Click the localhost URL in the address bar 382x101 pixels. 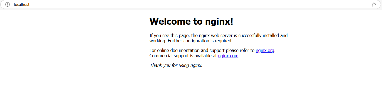22,4
